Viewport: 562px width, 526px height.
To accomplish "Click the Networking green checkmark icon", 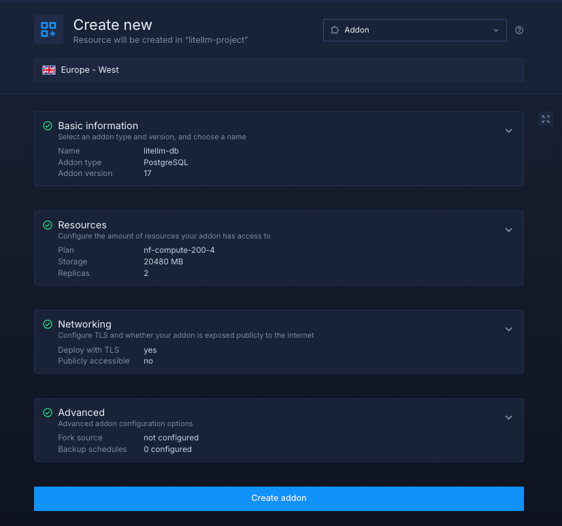I will [x=48, y=324].
